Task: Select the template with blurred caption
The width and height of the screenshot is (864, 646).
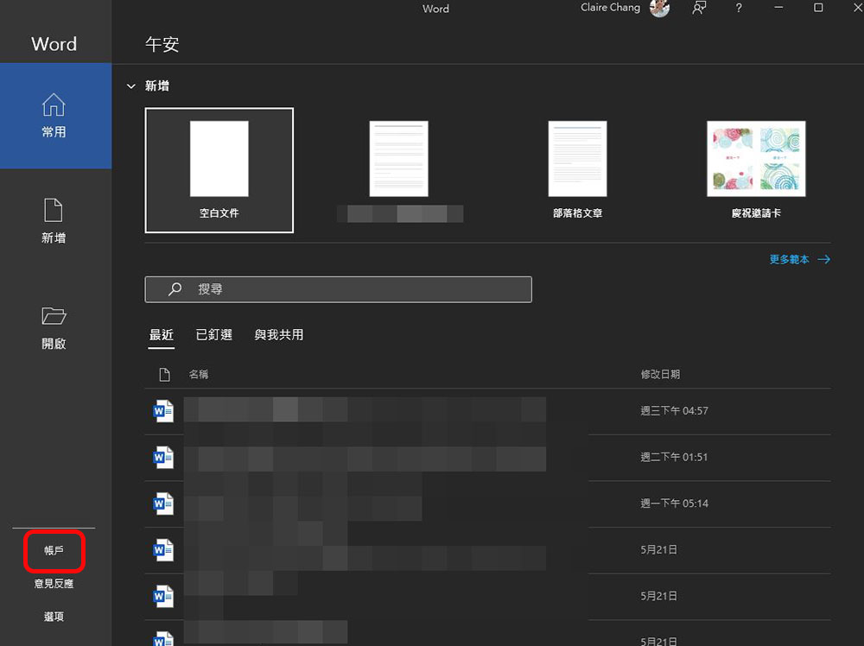Action: point(399,170)
